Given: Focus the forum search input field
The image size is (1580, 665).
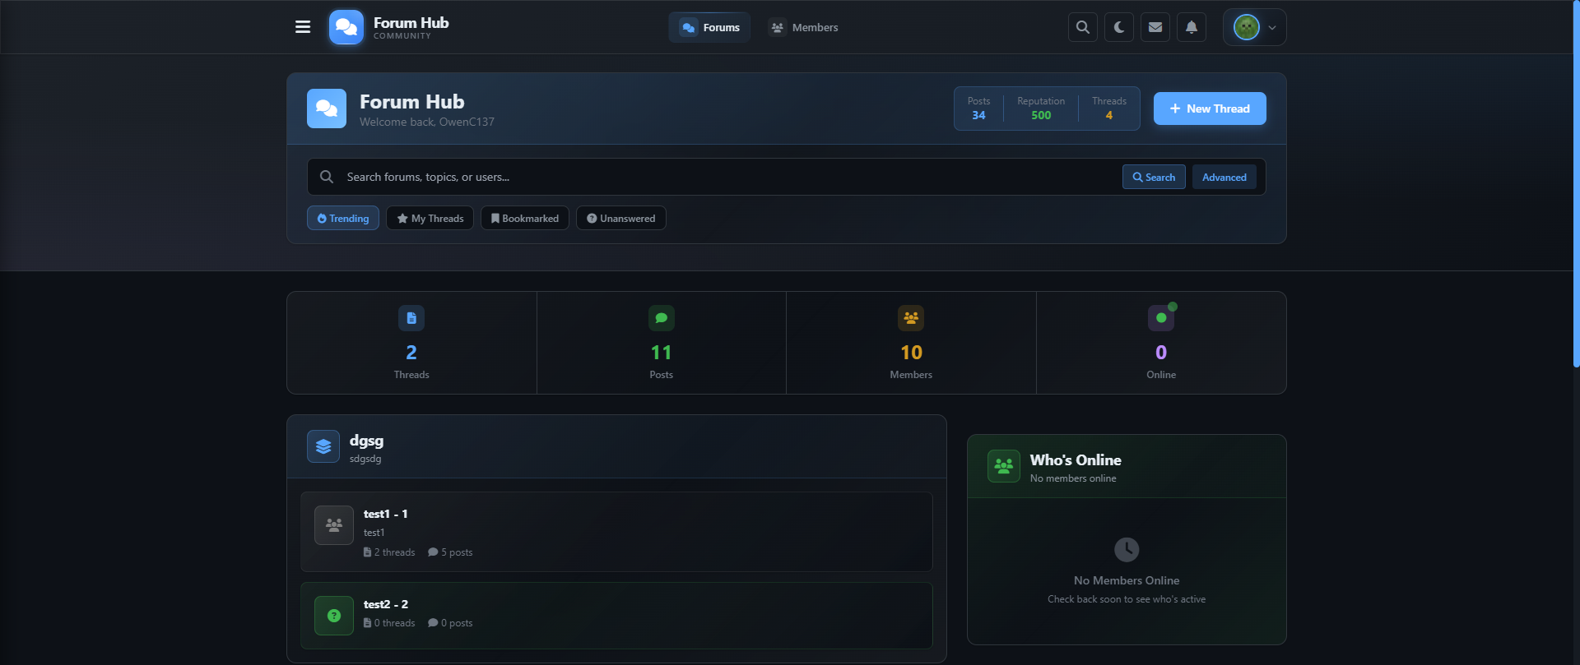Looking at the screenshot, I should (724, 177).
